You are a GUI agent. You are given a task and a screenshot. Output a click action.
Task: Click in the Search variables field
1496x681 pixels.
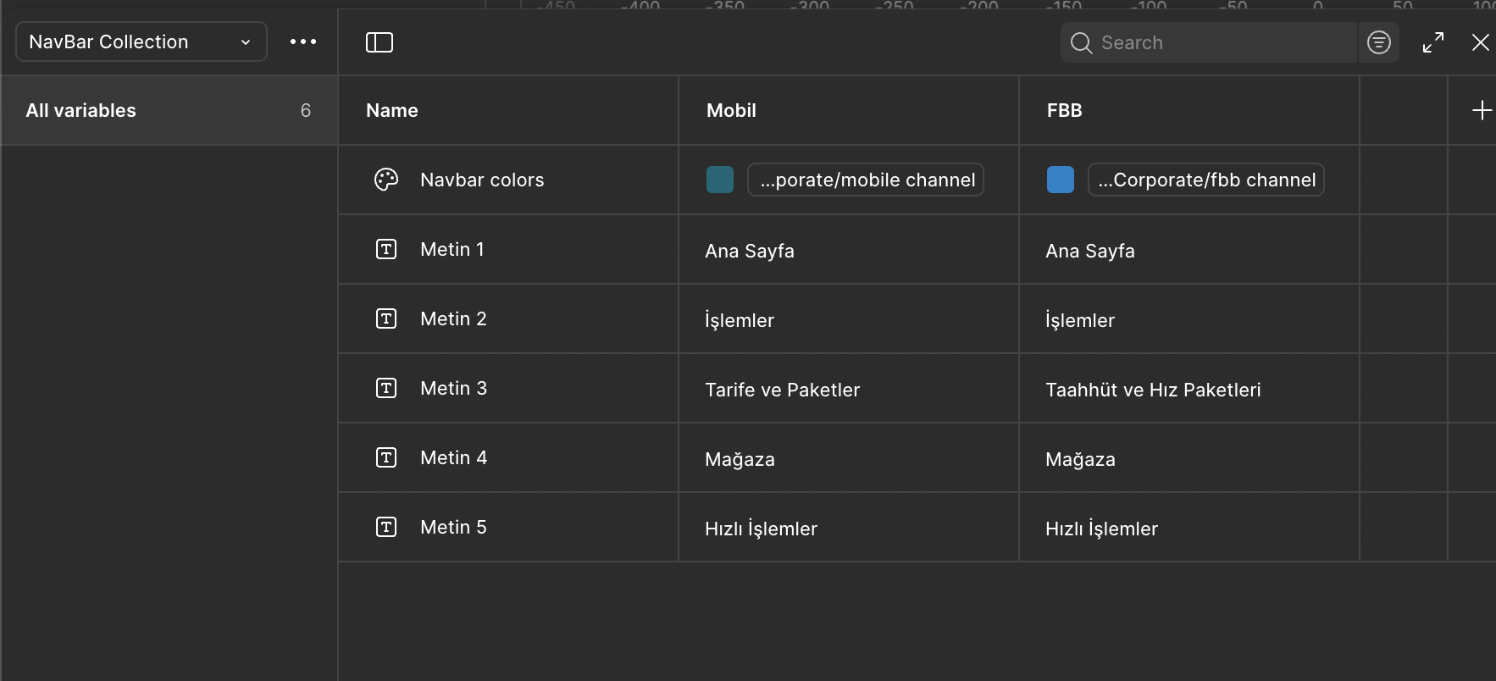pos(1220,42)
